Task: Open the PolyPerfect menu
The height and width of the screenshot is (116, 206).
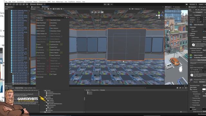Action: (71, 2)
